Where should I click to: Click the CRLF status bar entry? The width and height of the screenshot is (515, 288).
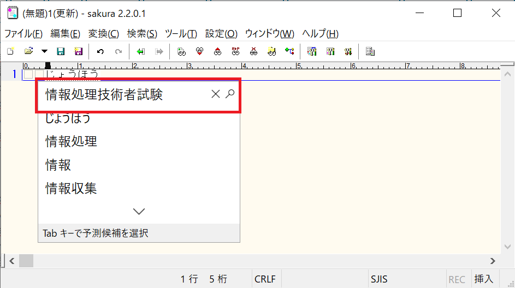(x=265, y=279)
